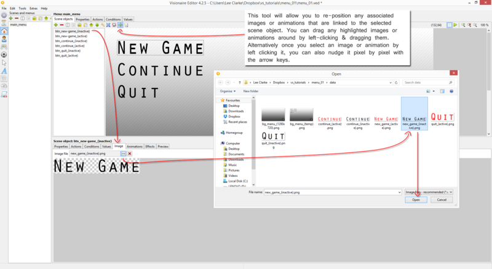Click the green plus above the scene objects list
492x269 pixels.
(56, 25)
